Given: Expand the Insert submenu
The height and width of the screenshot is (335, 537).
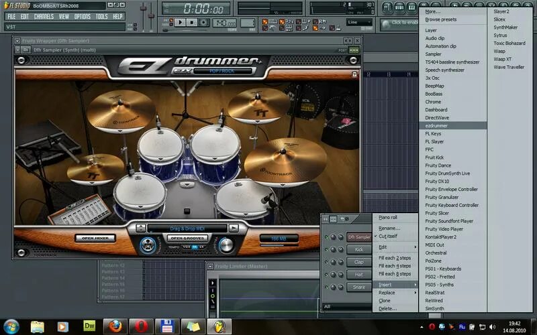Looking at the screenshot, I should (x=395, y=284).
